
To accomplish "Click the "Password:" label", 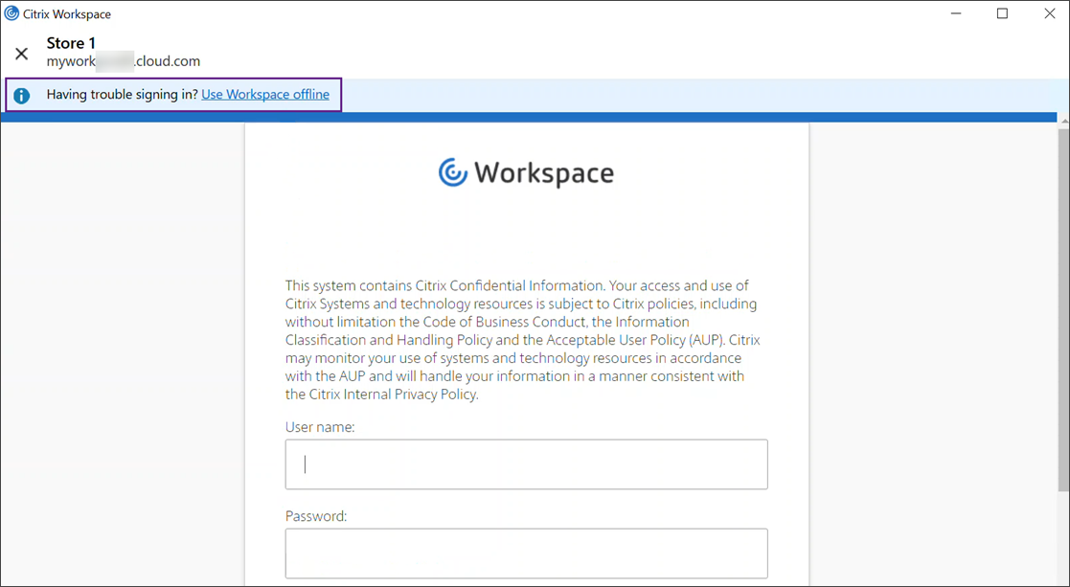I will coord(316,516).
